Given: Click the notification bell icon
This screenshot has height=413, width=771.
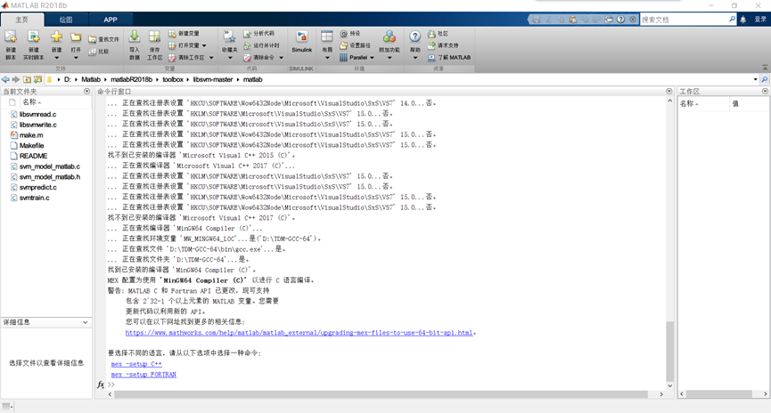Looking at the screenshot, I should click(x=743, y=20).
